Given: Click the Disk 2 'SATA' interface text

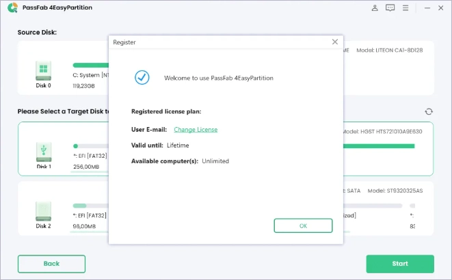Looking at the screenshot, I should coord(354,191).
